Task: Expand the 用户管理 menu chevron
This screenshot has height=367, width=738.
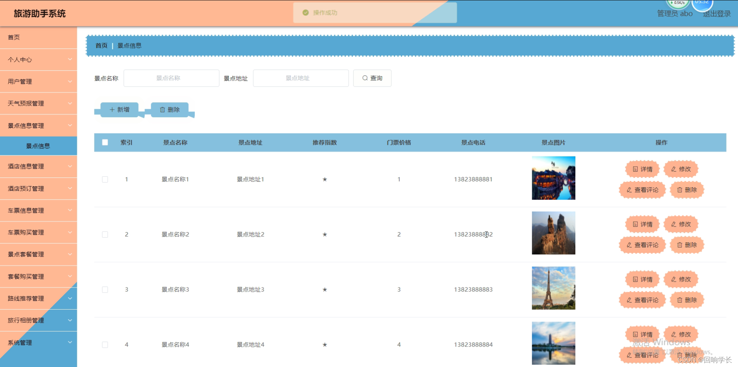Action: [x=70, y=81]
